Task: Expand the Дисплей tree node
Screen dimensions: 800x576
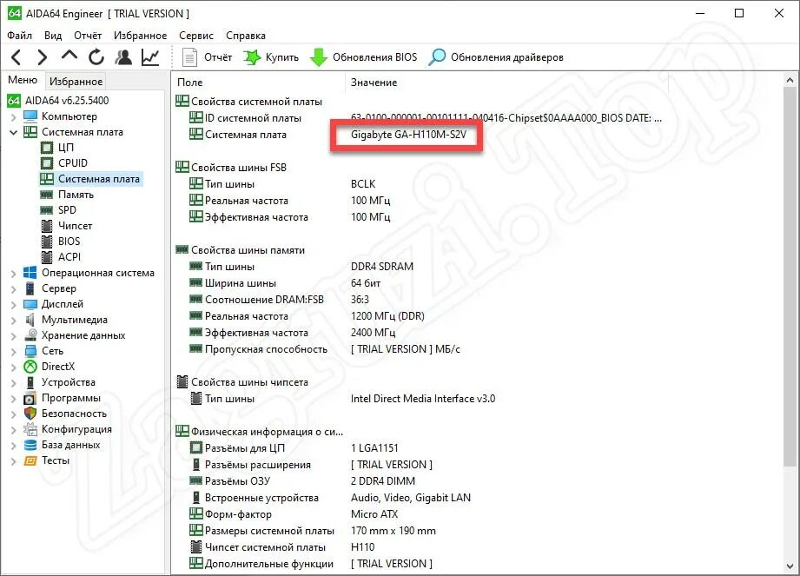Action: [x=13, y=305]
